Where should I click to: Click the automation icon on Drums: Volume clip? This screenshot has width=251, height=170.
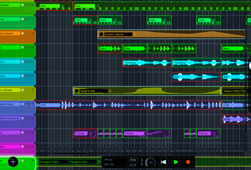(102, 34)
